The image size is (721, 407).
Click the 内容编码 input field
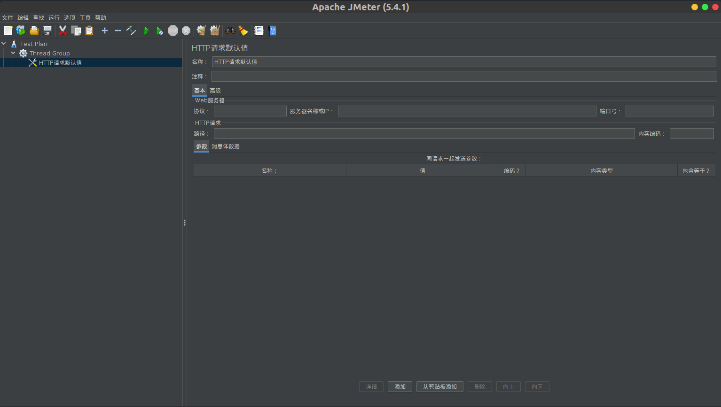tap(692, 134)
